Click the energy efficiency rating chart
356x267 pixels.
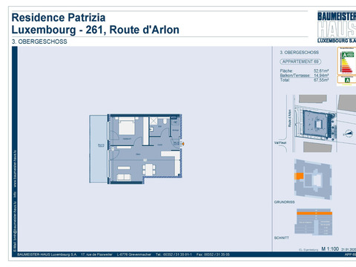[346, 61]
